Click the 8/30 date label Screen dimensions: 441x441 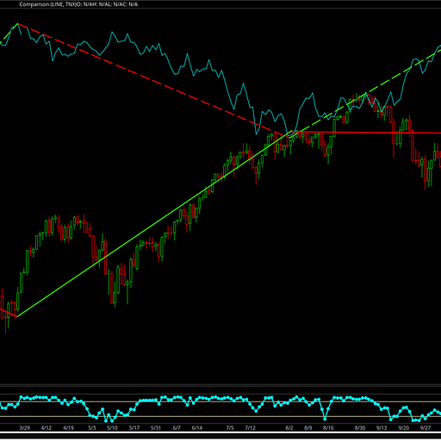[360, 428]
